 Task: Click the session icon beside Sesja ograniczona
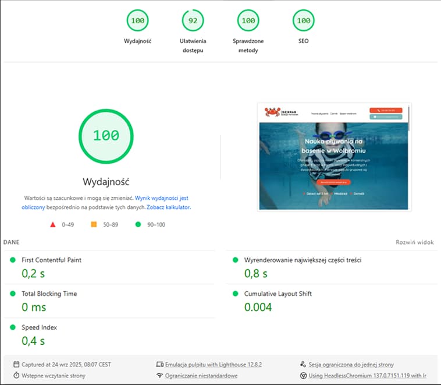303,364
